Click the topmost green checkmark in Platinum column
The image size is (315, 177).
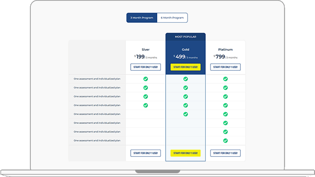(225, 79)
